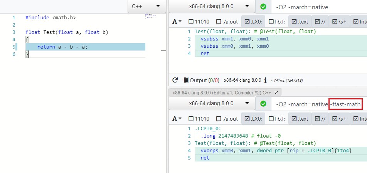Click '.long 2147483648' assembly line
367x173 pixels.
click(x=241, y=136)
